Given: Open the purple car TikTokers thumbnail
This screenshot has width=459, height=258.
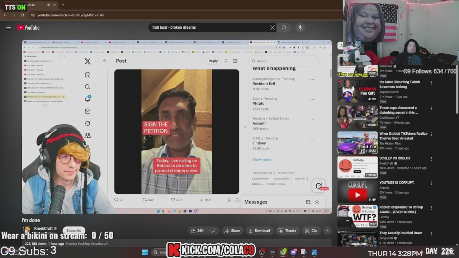Looking at the screenshot, I should pyautogui.click(x=358, y=143).
